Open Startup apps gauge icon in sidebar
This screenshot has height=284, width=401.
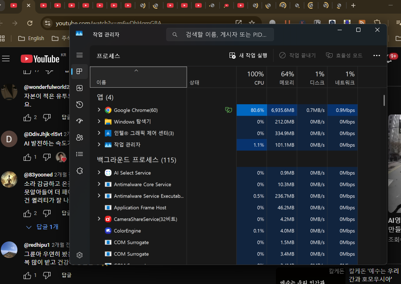click(x=80, y=121)
